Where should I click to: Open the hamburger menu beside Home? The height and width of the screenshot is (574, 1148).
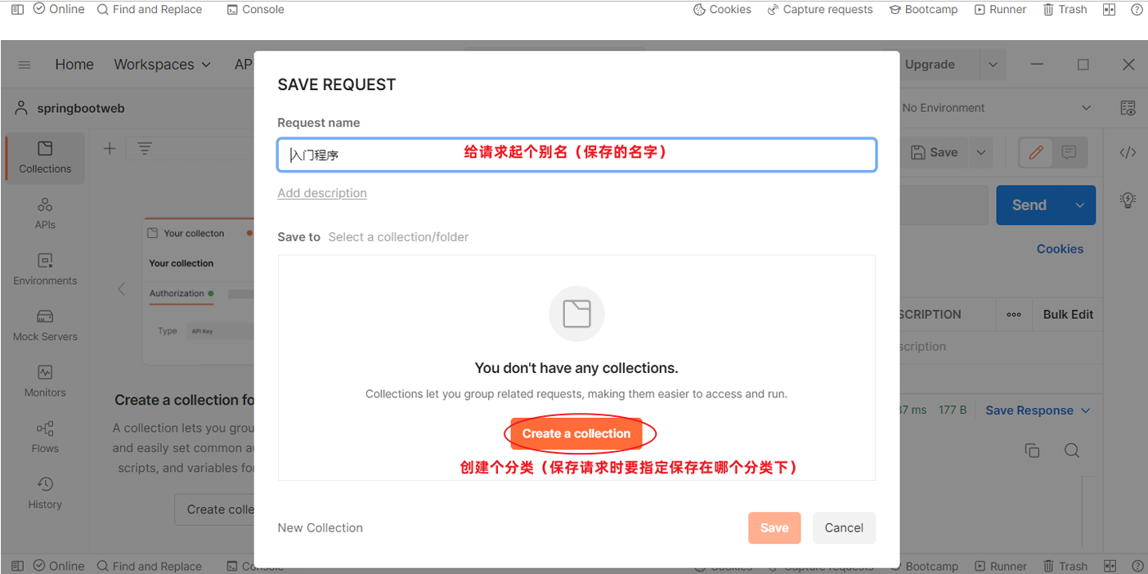coord(25,65)
